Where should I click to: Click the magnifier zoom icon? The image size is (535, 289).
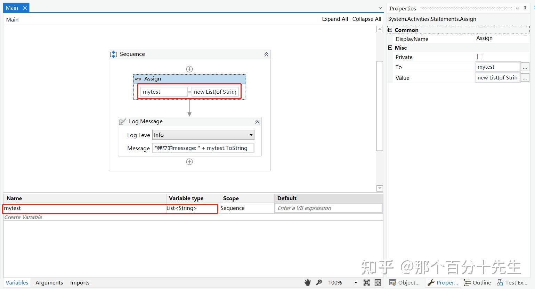pos(319,283)
